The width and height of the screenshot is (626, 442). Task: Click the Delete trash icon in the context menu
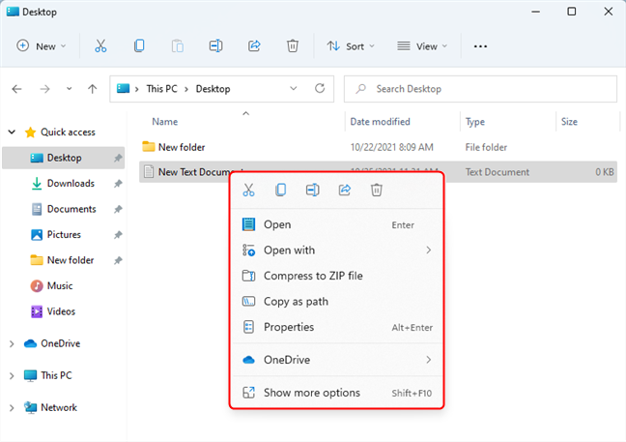(x=376, y=191)
